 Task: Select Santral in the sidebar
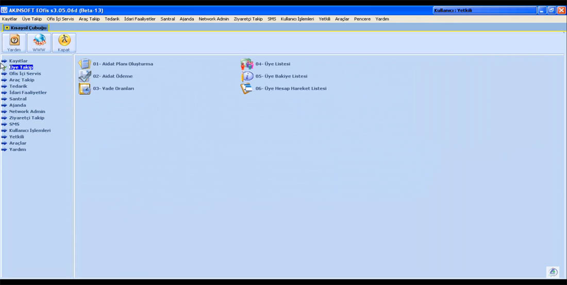click(18, 99)
